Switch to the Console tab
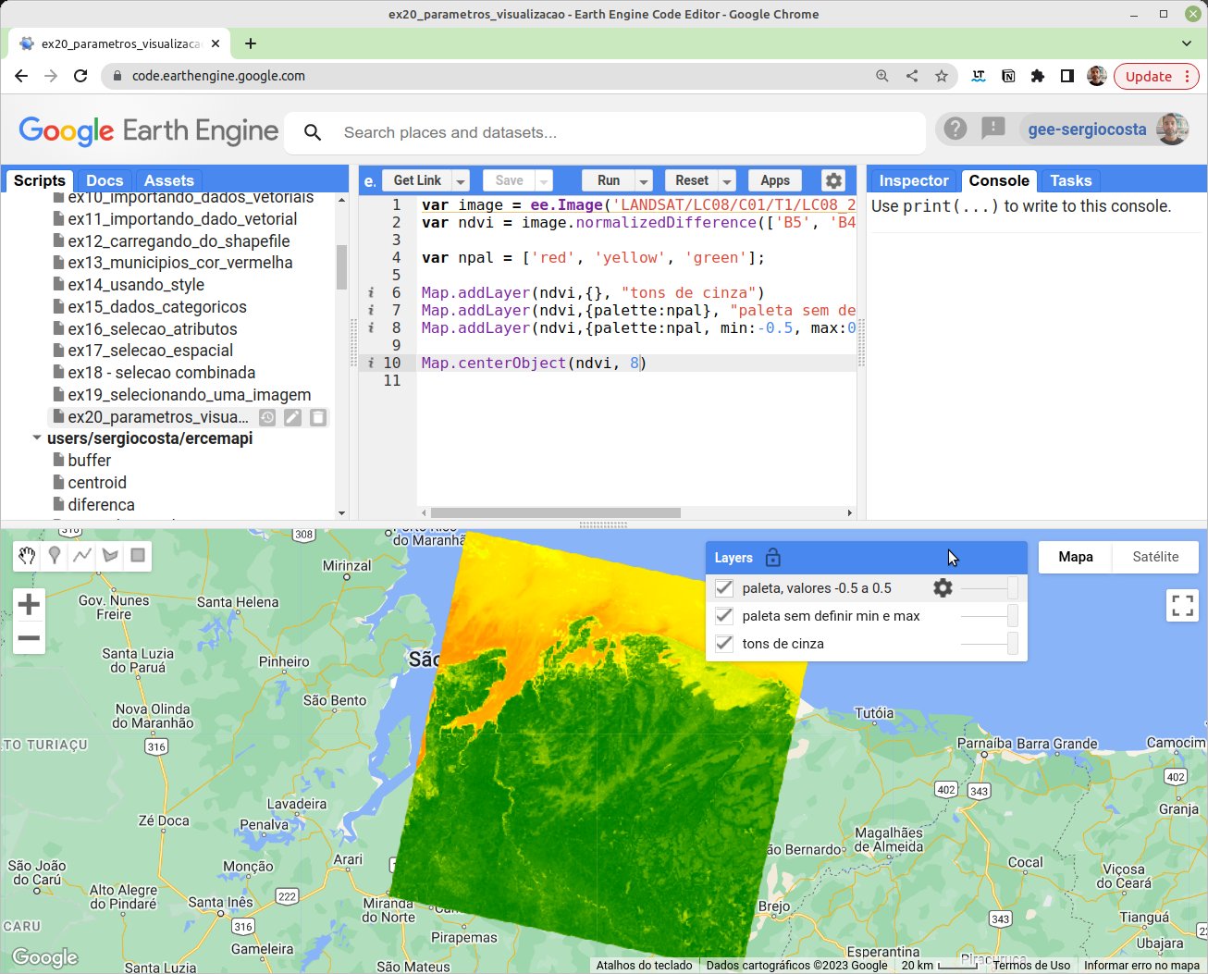Image resolution: width=1208 pixels, height=974 pixels. (999, 180)
